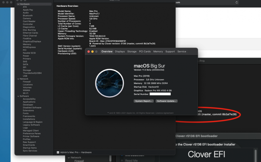This screenshot has width=261, height=162.
Task: Click the blanked Serial Number field
Action: click(x=160, y=94)
